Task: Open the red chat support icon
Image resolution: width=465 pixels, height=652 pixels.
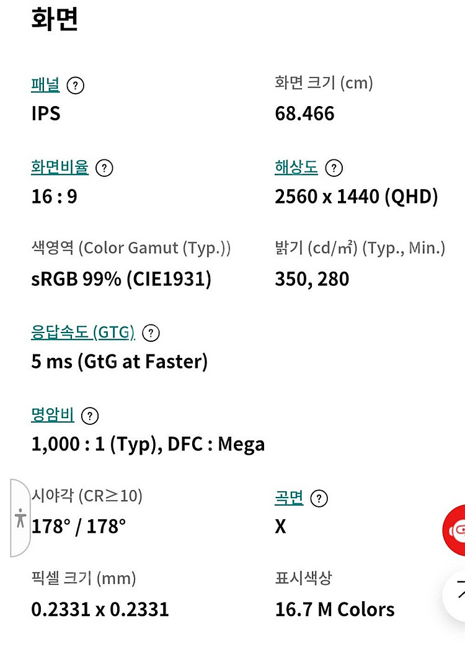Action: (454, 530)
